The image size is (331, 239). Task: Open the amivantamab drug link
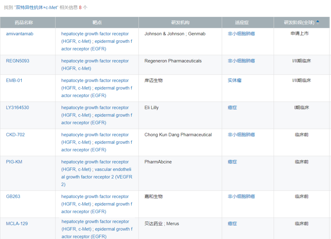tap(20, 34)
